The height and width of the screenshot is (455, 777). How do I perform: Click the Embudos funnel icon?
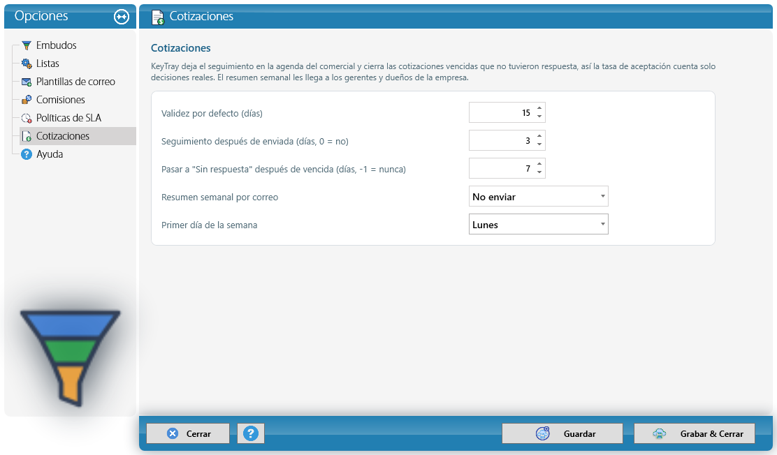pyautogui.click(x=27, y=45)
